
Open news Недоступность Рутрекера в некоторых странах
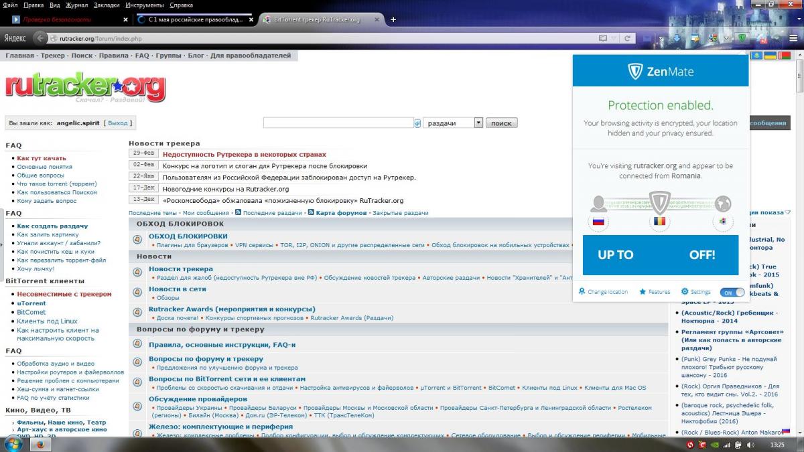tap(245, 154)
